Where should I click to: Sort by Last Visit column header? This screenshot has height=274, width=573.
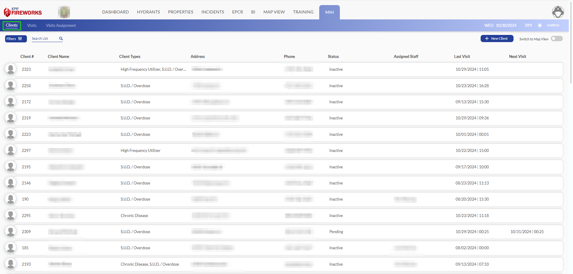[462, 56]
